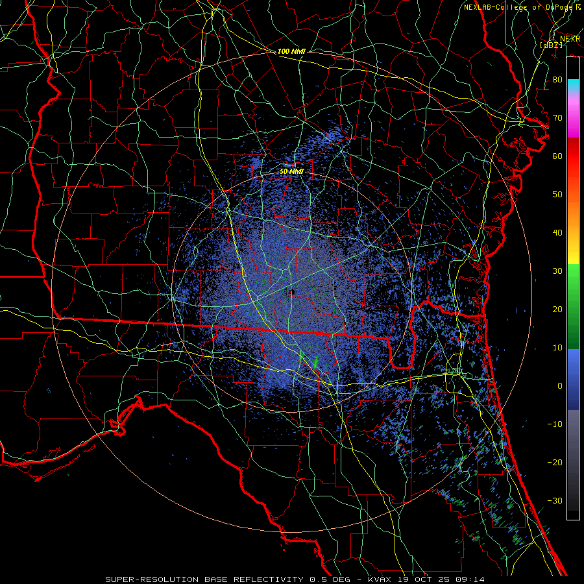Click the "50 NMI" range ring label
This screenshot has height=584, width=584.
coord(291,171)
